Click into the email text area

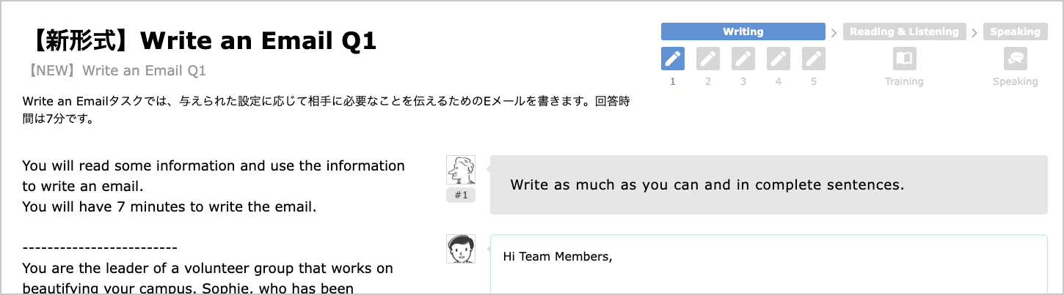(768, 275)
